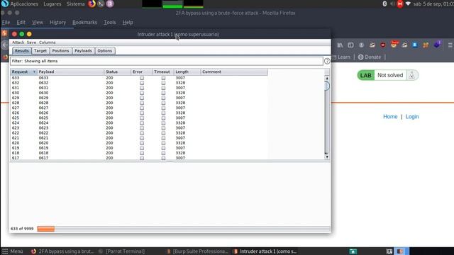Open the terminal launcher icon in top panel
The image size is (454, 255).
pos(101,4)
